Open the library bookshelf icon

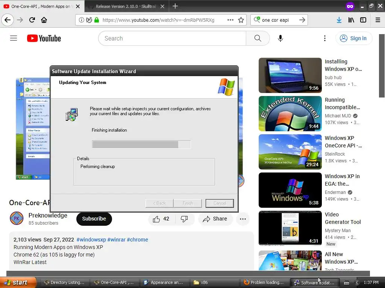pos(351,20)
